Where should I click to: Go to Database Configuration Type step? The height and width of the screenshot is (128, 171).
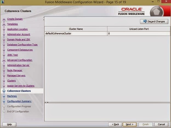tap(22, 45)
